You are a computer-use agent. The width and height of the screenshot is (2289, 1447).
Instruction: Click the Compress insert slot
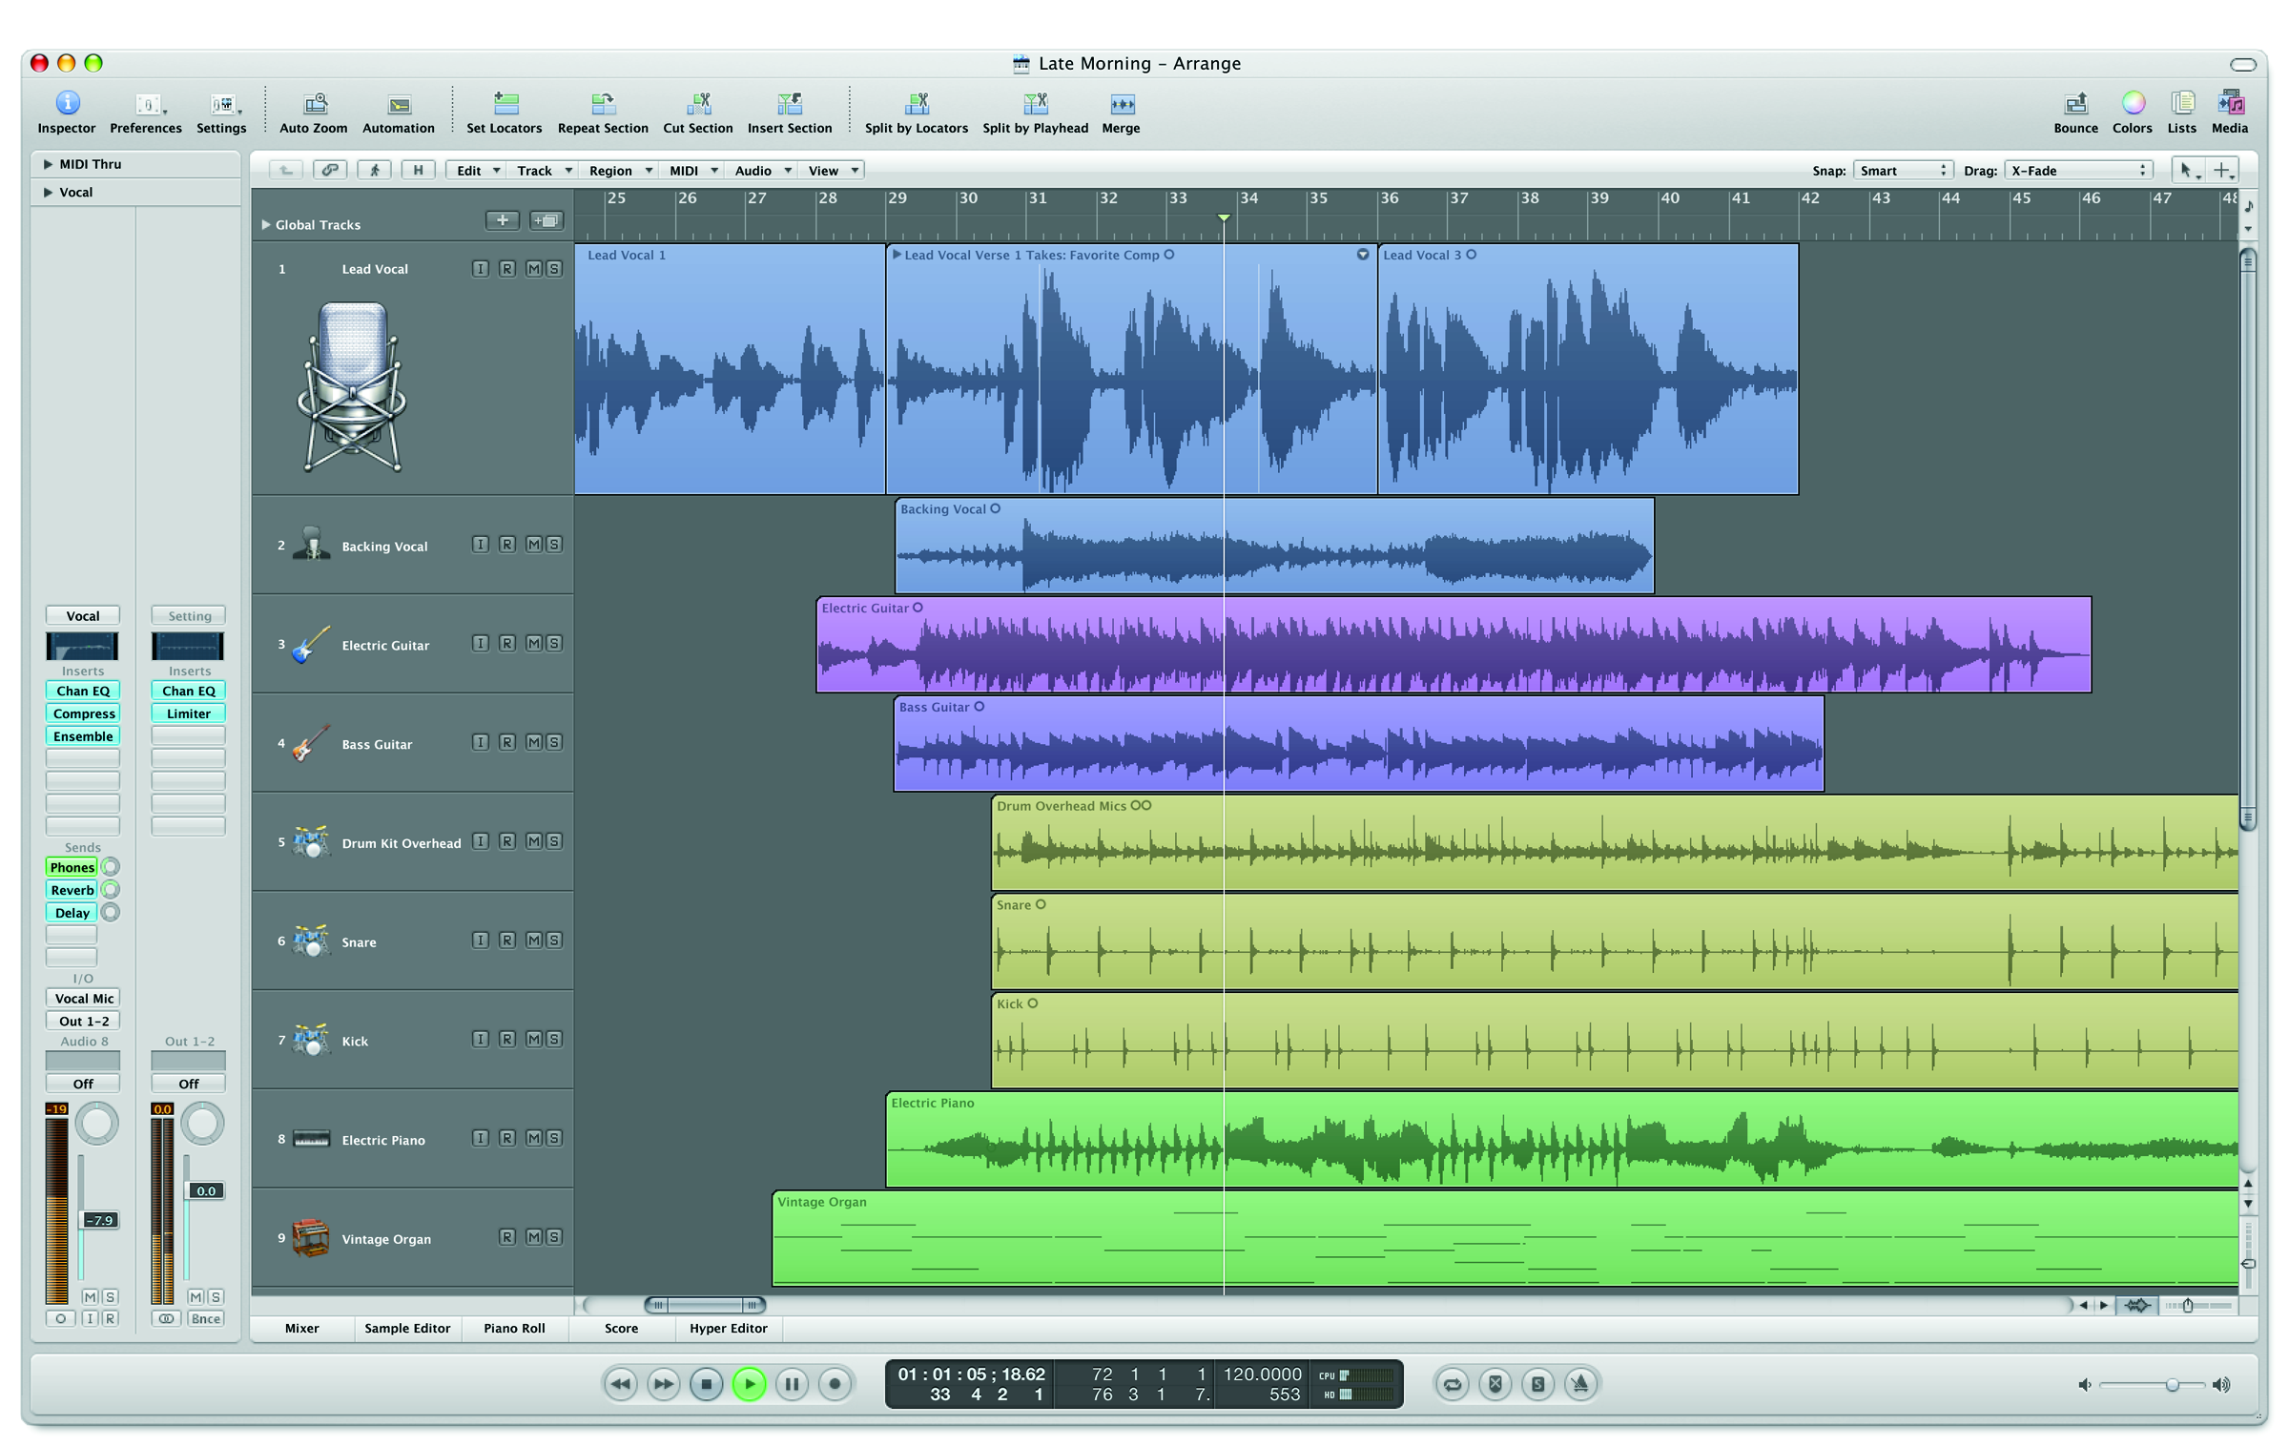tap(83, 713)
